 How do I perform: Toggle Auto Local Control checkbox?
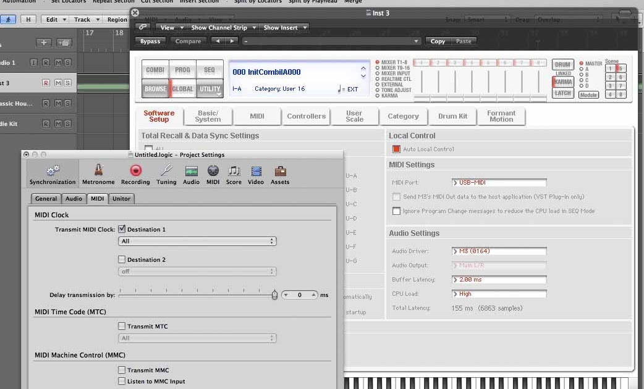[396, 149]
